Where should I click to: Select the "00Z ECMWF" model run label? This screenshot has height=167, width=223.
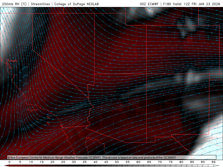click(149, 4)
